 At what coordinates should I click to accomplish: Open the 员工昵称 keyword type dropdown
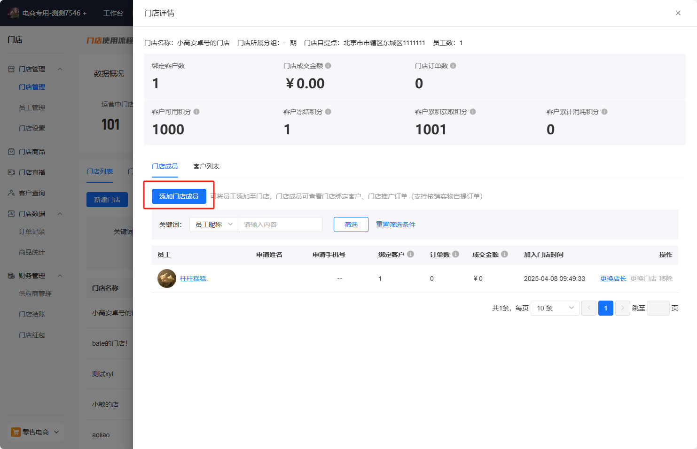pyautogui.click(x=214, y=224)
